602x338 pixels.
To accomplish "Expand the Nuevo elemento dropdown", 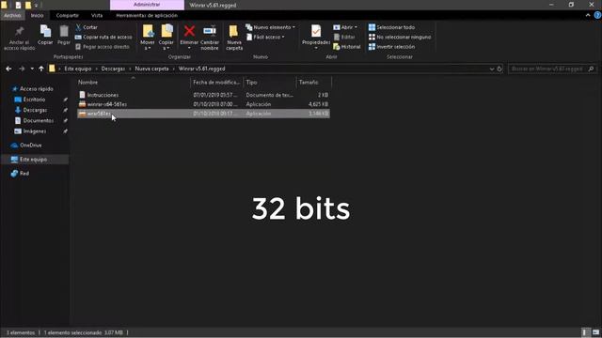I will [x=270, y=27].
